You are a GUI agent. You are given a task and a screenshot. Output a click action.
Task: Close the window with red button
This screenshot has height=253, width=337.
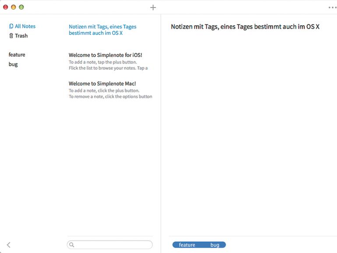coord(6,7)
